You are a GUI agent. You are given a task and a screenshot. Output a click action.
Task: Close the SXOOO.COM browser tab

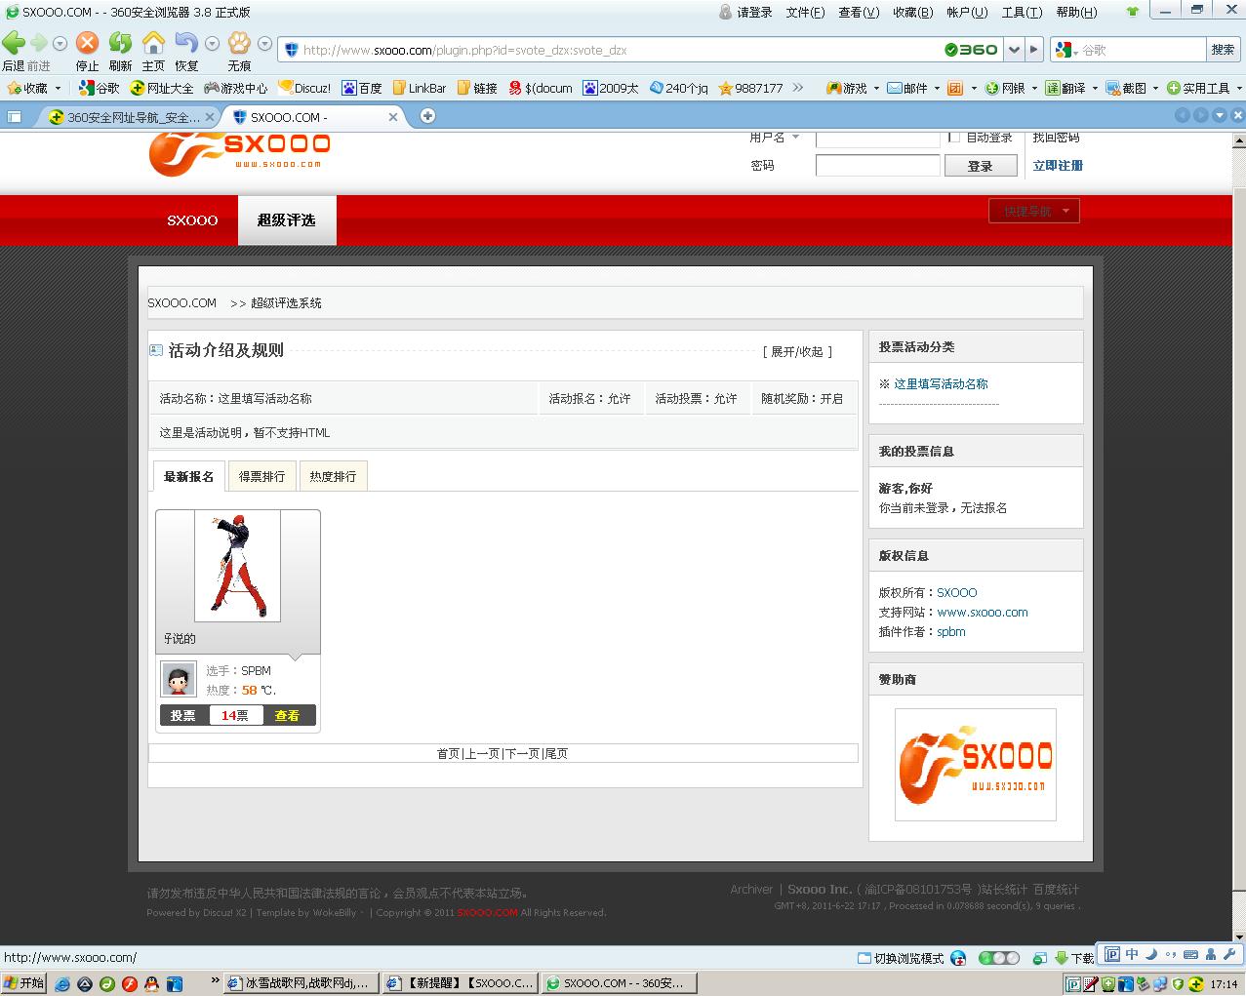click(393, 116)
